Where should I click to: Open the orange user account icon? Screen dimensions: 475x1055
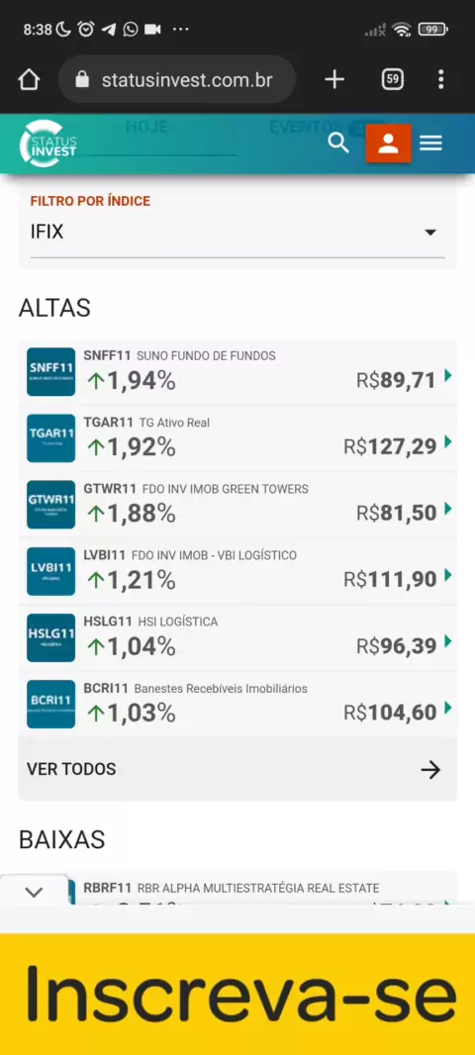pos(388,144)
